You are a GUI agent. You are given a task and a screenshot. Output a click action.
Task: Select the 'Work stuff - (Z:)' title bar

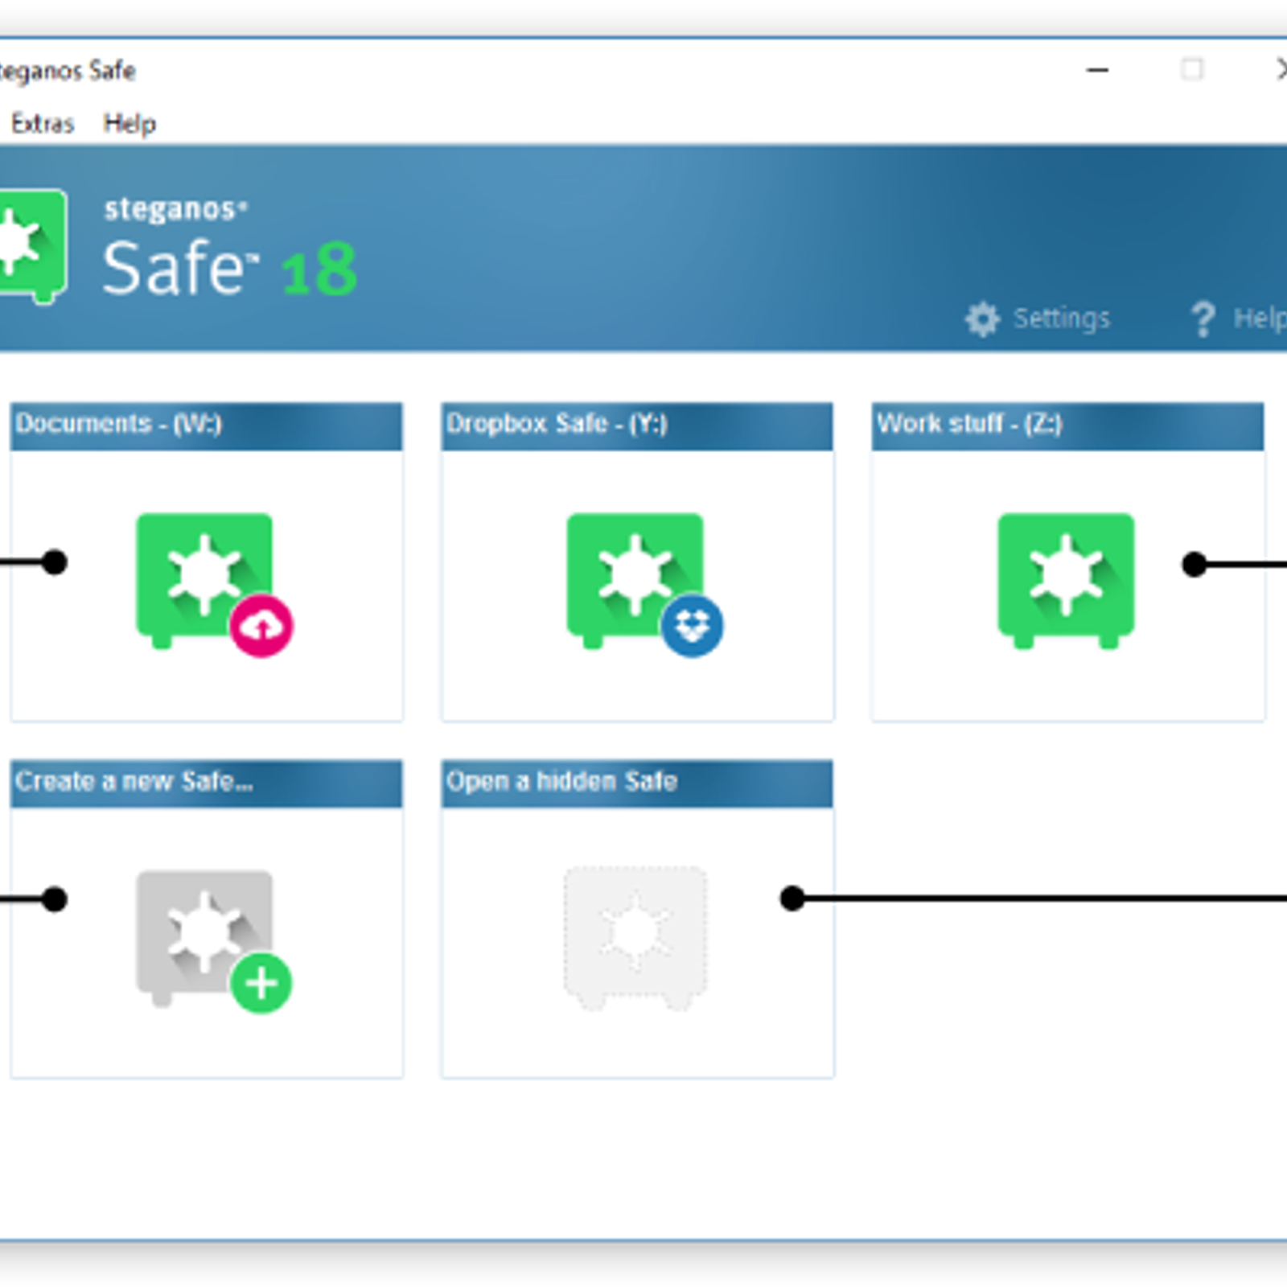(1067, 426)
